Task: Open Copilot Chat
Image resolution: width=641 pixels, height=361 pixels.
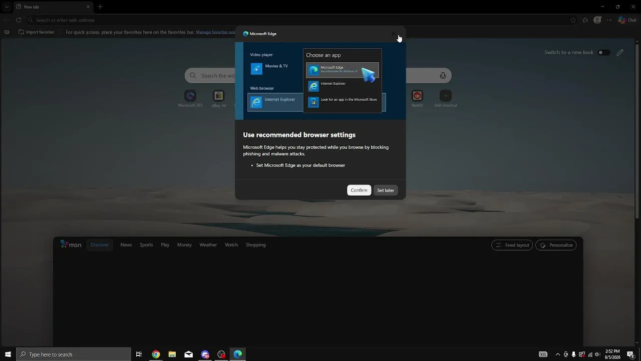Action: (627, 20)
